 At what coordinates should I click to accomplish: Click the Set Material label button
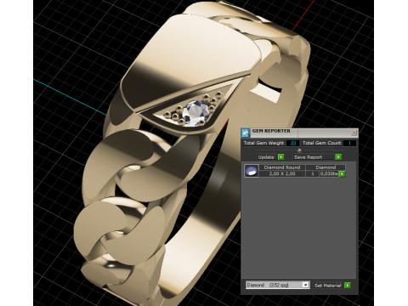click(328, 286)
